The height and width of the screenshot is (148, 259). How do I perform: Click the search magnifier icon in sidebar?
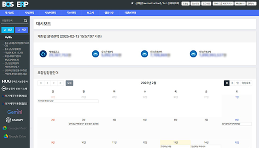point(26,21)
